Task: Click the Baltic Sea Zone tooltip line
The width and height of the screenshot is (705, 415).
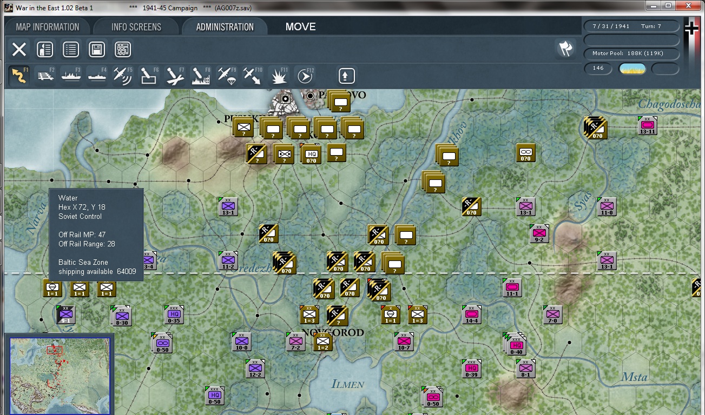Action: point(83,263)
